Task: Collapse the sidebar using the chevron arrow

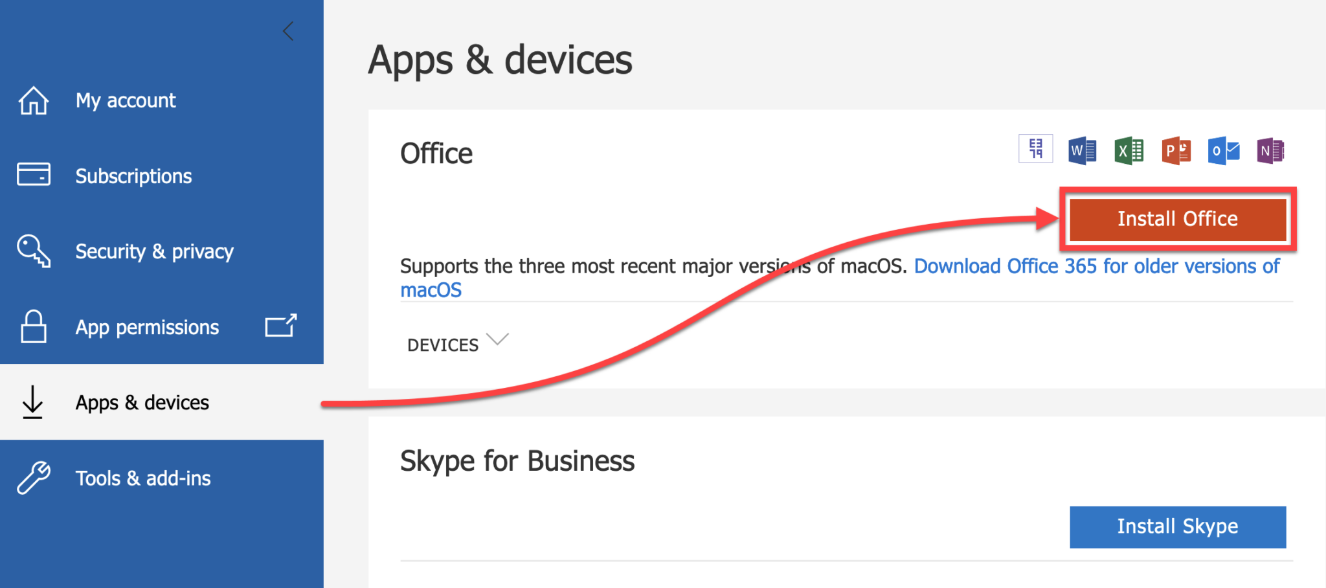Action: (287, 30)
